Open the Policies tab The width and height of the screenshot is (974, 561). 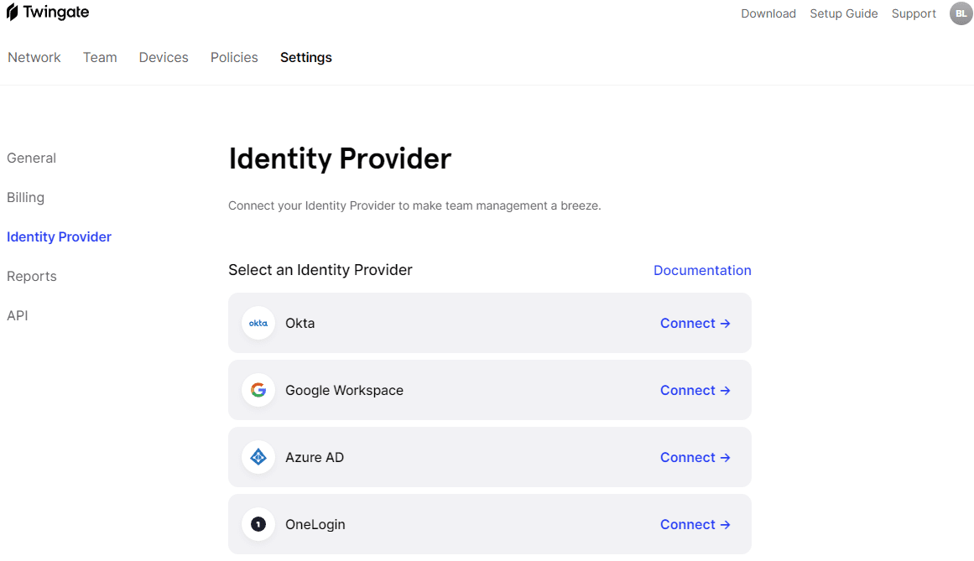pos(234,57)
